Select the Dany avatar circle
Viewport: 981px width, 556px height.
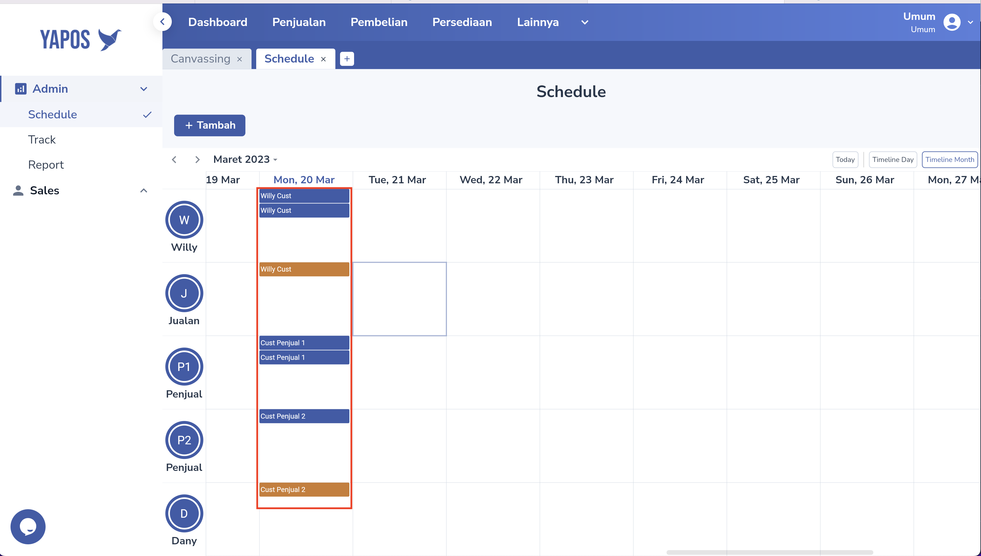tap(184, 514)
